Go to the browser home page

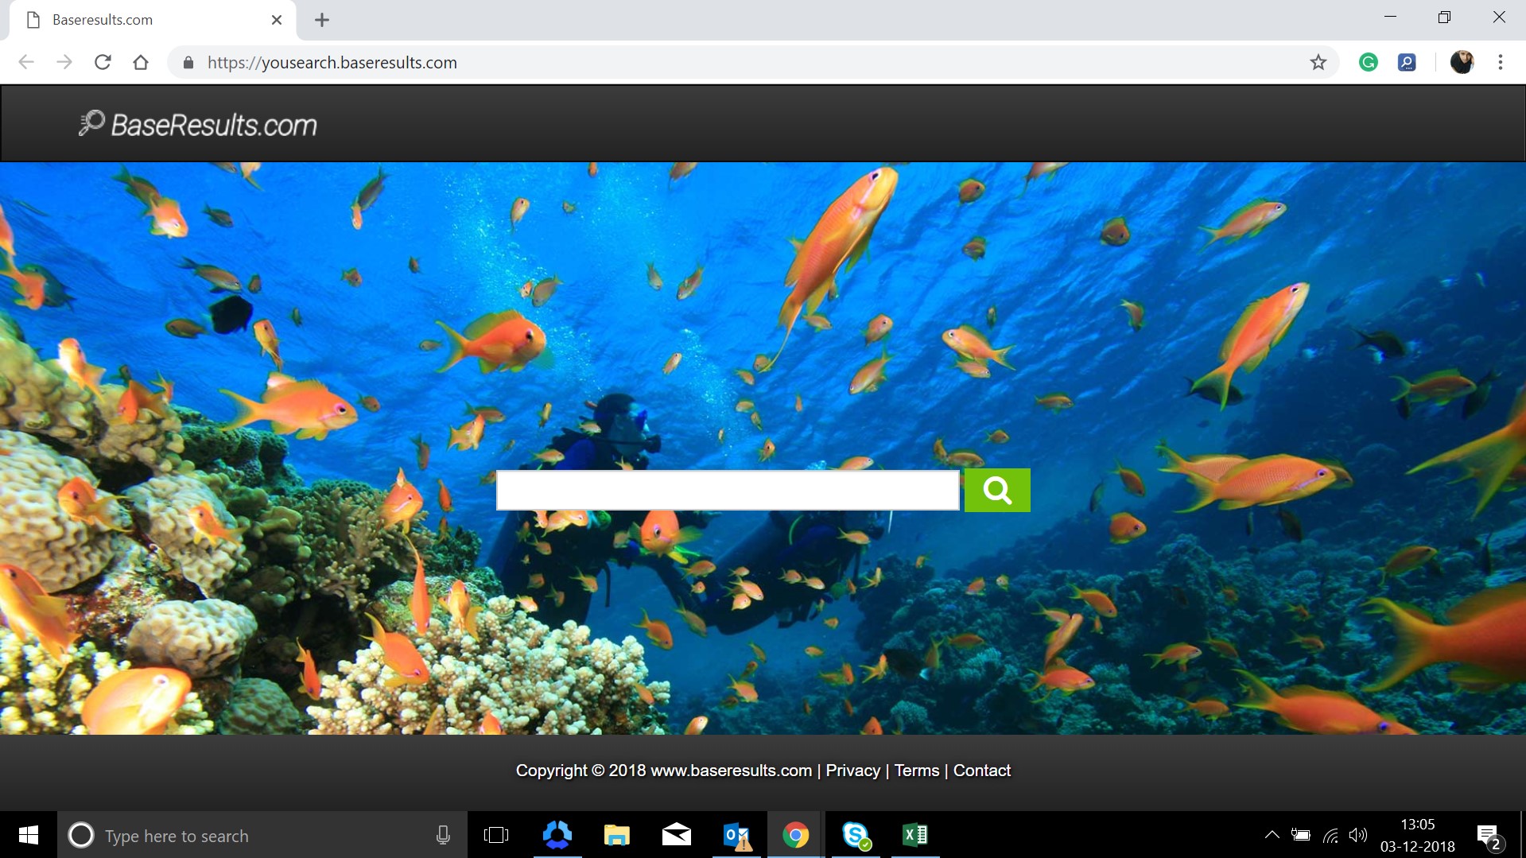pos(141,62)
